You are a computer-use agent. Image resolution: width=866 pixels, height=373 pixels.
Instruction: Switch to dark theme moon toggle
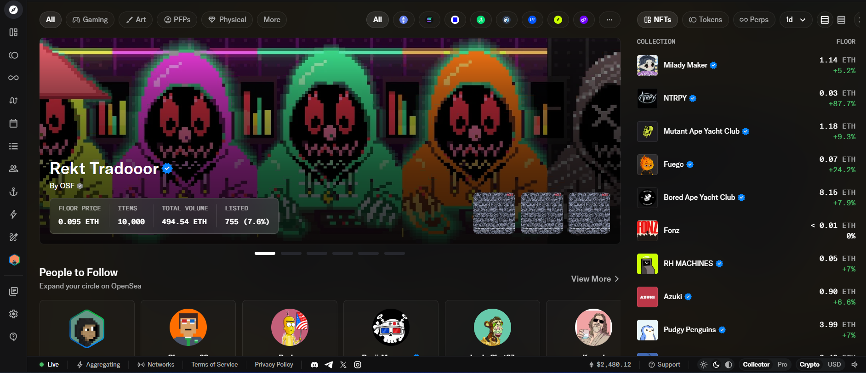tap(716, 365)
